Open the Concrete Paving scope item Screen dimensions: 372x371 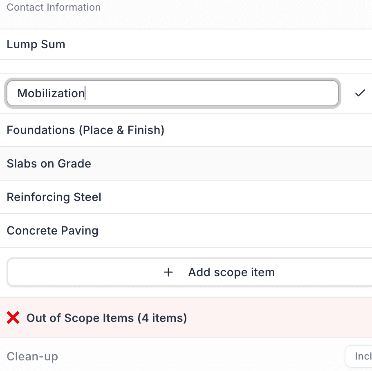point(52,230)
